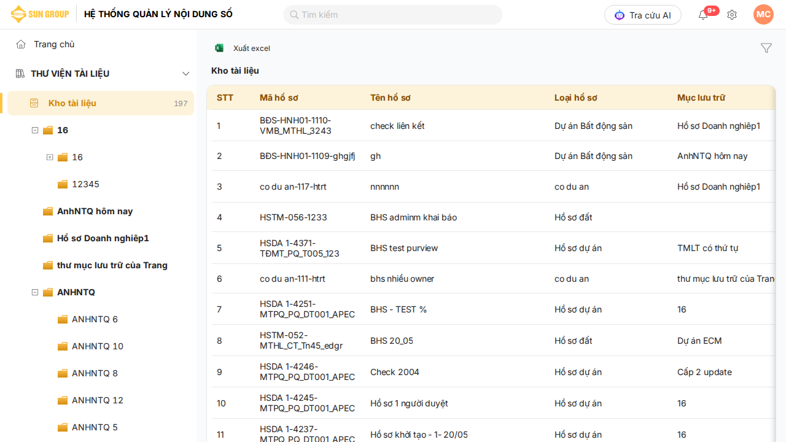
Task: Click the Trang chủ home icon
Action: [21, 44]
